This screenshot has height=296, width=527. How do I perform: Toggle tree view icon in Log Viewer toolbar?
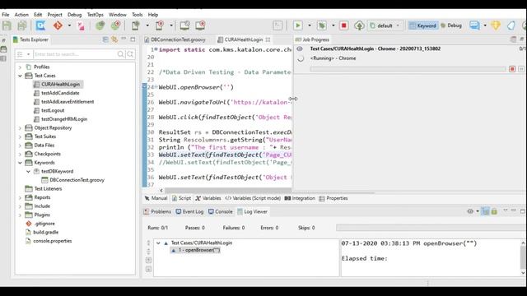click(x=486, y=211)
